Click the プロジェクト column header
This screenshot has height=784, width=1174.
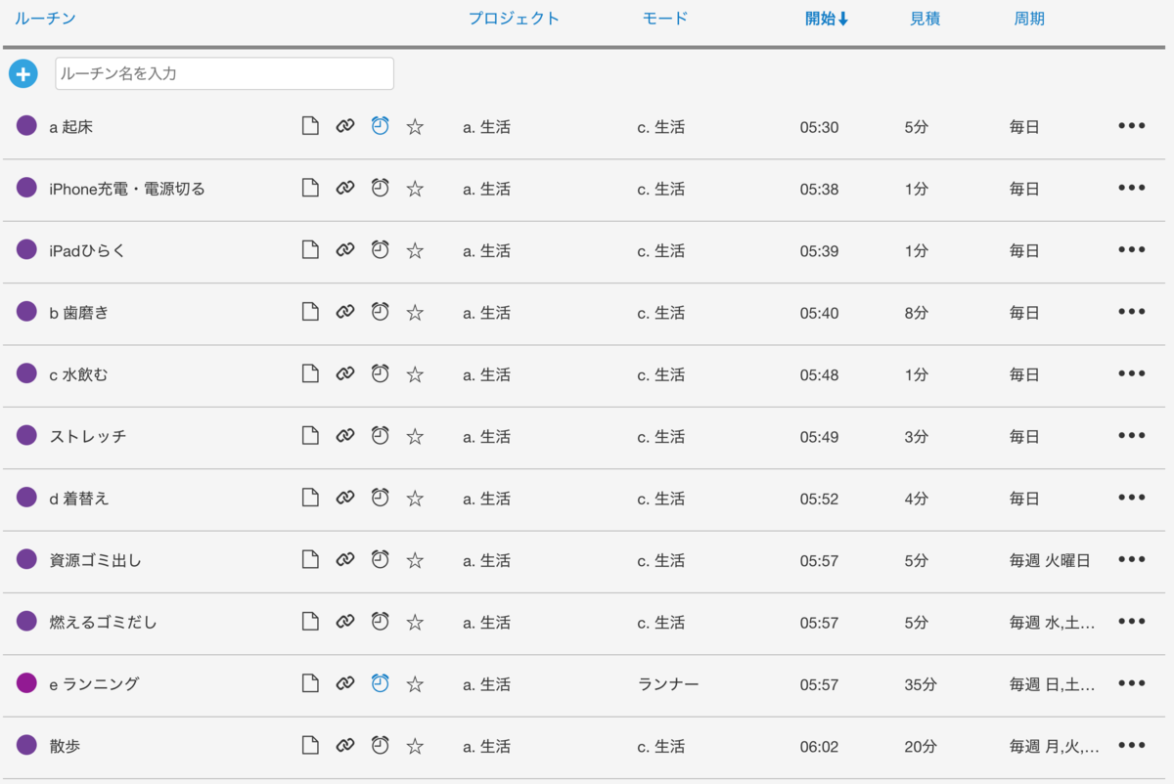(514, 18)
